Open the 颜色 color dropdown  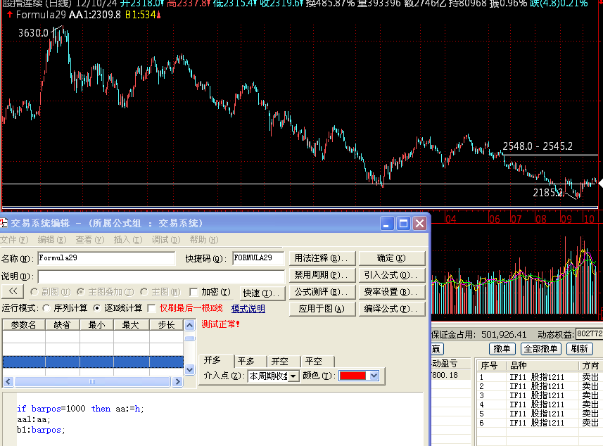point(374,376)
